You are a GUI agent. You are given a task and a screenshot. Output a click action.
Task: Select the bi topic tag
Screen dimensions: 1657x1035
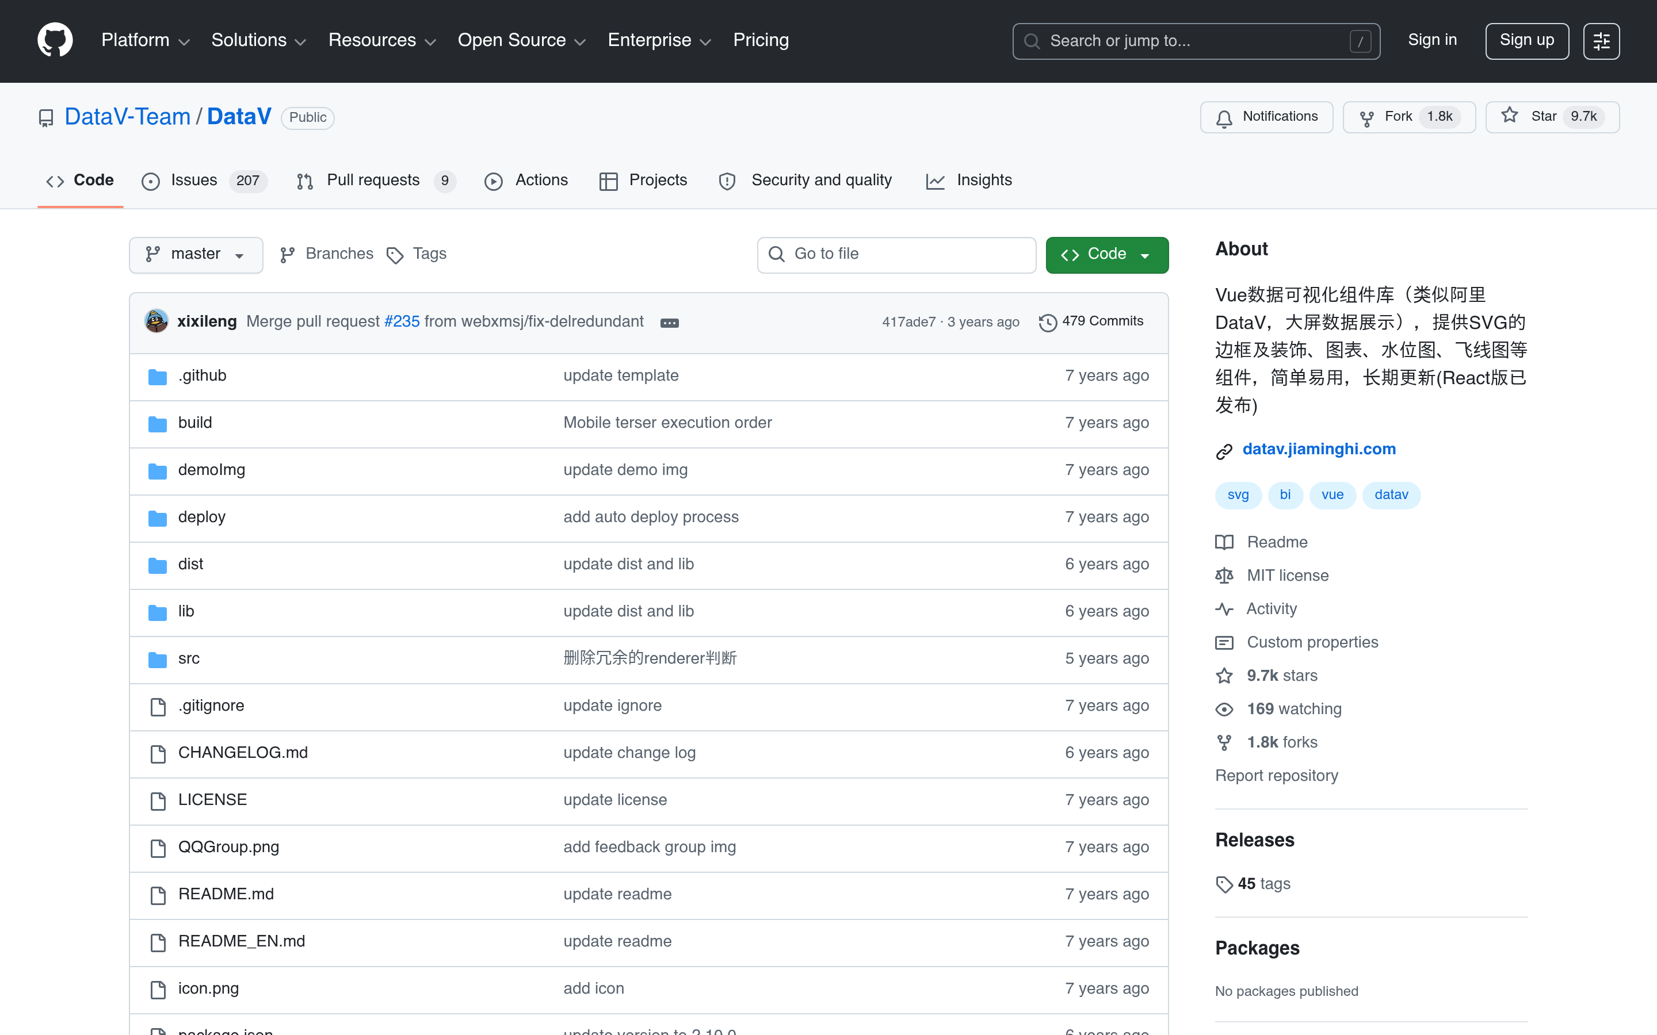pos(1285,495)
